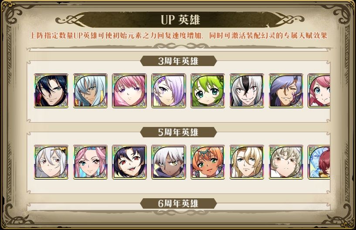
Task: Select the white-haired hero with gold hairpin
Action: point(51,162)
